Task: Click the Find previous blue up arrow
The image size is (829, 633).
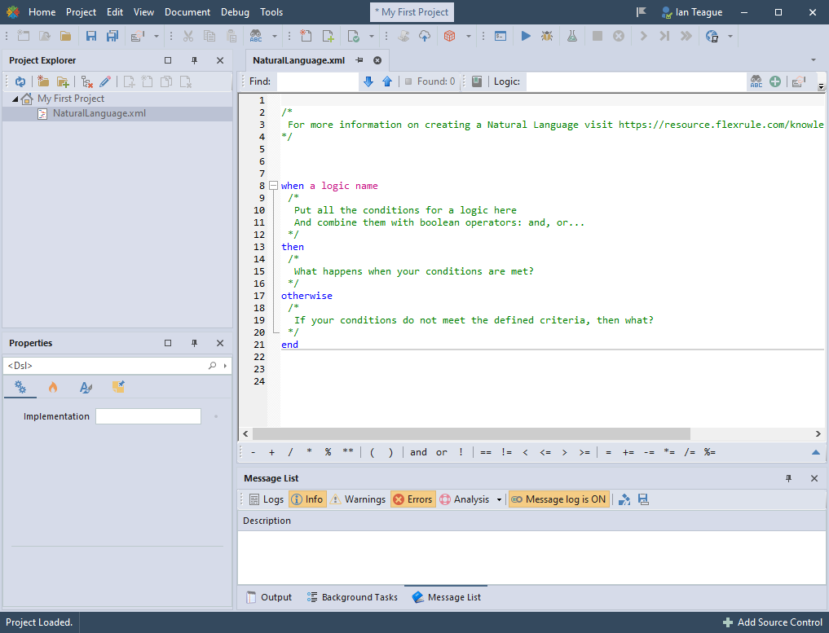Action: (387, 81)
